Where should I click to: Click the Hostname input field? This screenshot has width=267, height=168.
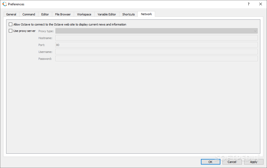click(156, 38)
